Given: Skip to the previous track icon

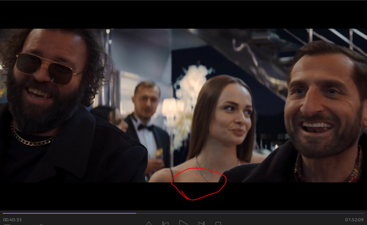Looking at the screenshot, I should [165, 223].
